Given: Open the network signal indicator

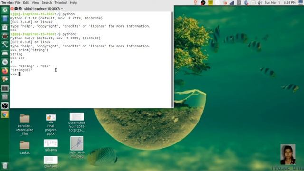Looking at the screenshot, I should click(x=232, y=2).
